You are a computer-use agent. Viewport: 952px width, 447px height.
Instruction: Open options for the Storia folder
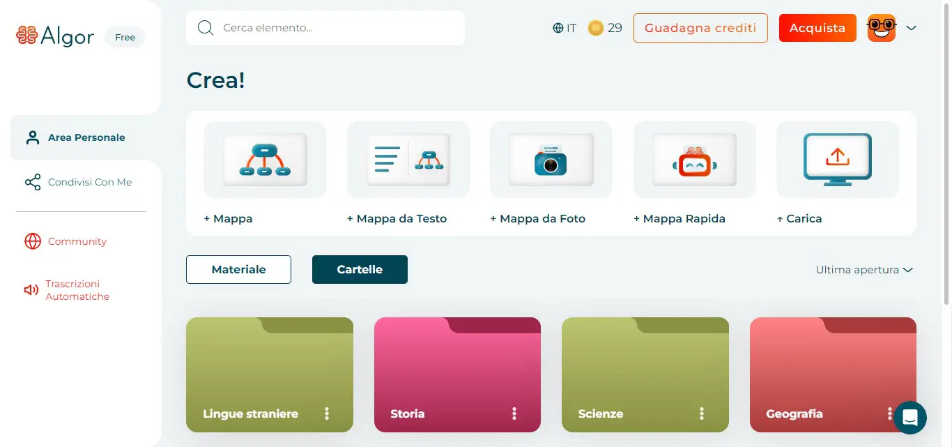pos(514,413)
